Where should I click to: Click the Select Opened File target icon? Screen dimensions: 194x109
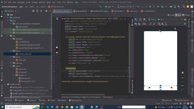[x=33, y=11]
